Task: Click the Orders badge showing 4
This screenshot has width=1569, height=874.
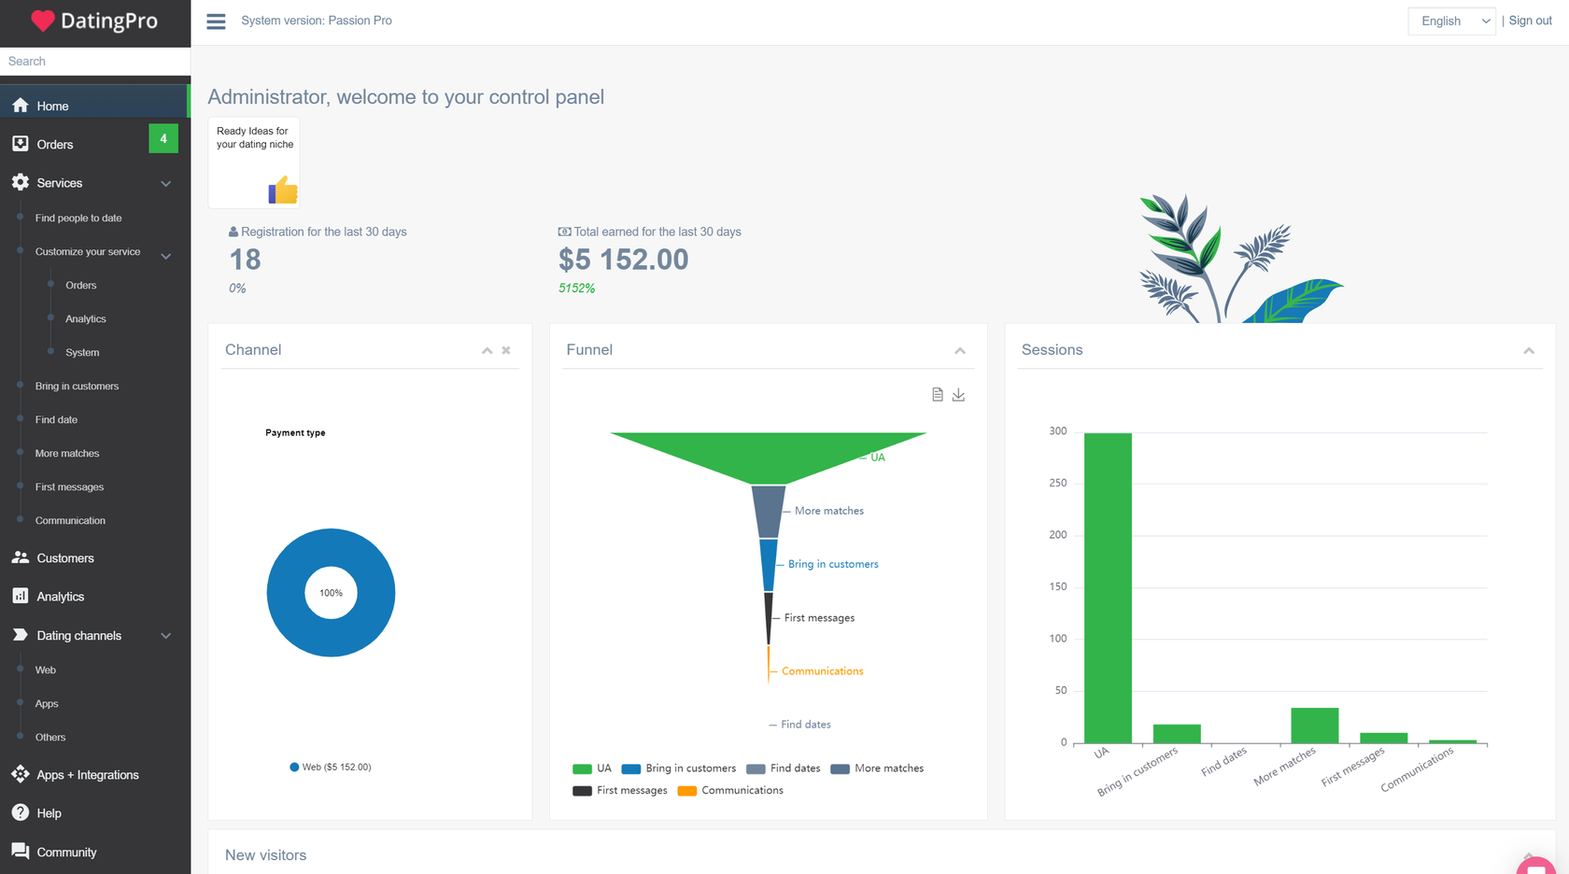Action: [x=163, y=138]
